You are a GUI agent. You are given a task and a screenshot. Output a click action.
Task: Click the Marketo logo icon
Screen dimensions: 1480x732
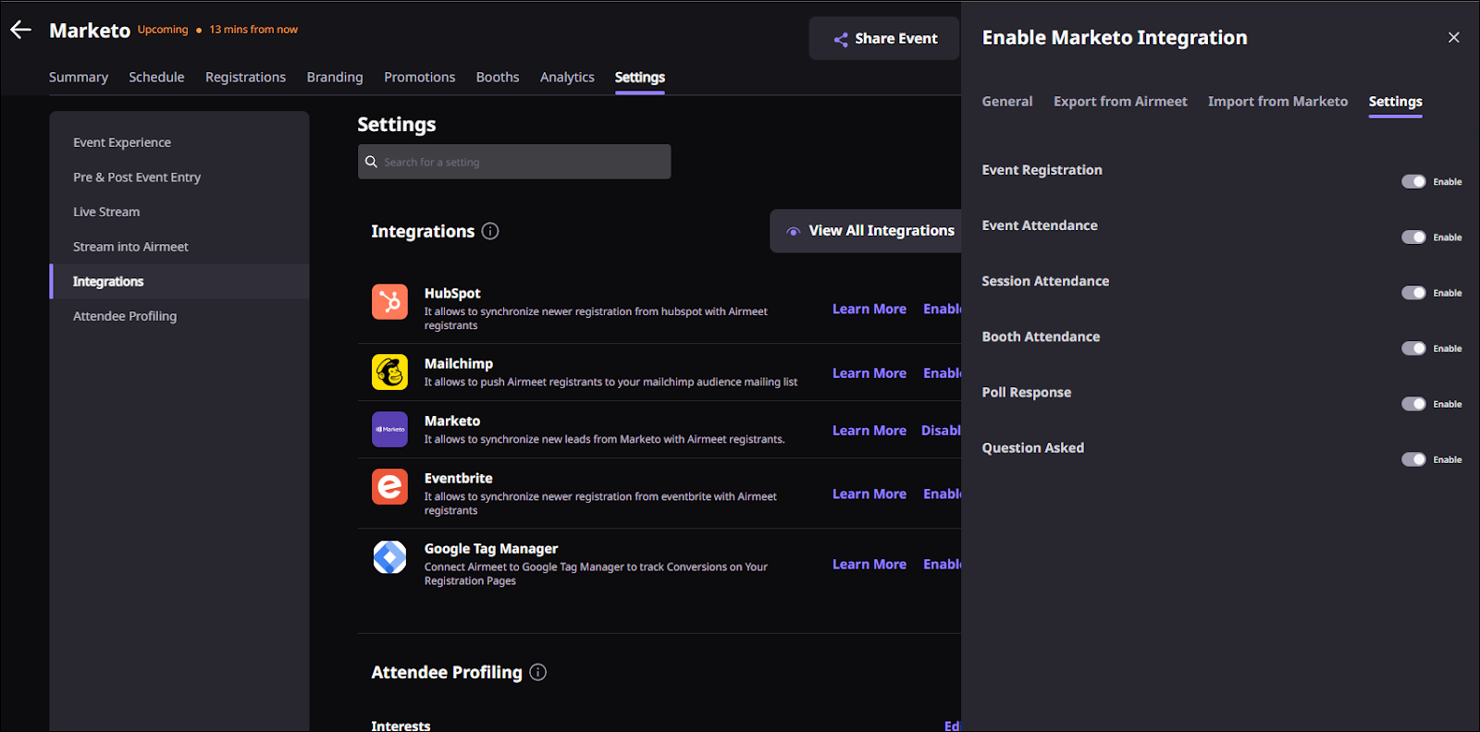[389, 429]
